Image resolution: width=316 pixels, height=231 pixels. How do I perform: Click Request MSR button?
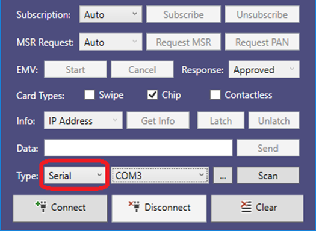click(184, 42)
